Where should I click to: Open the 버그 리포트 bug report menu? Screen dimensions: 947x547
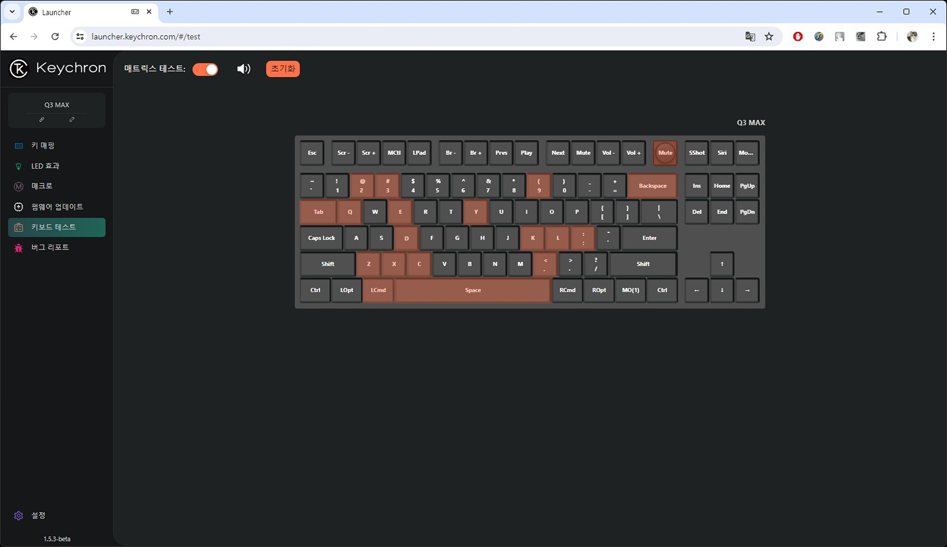pyautogui.click(x=57, y=247)
